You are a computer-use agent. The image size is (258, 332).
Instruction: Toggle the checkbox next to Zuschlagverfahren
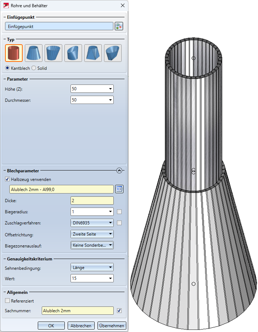click(x=119, y=223)
